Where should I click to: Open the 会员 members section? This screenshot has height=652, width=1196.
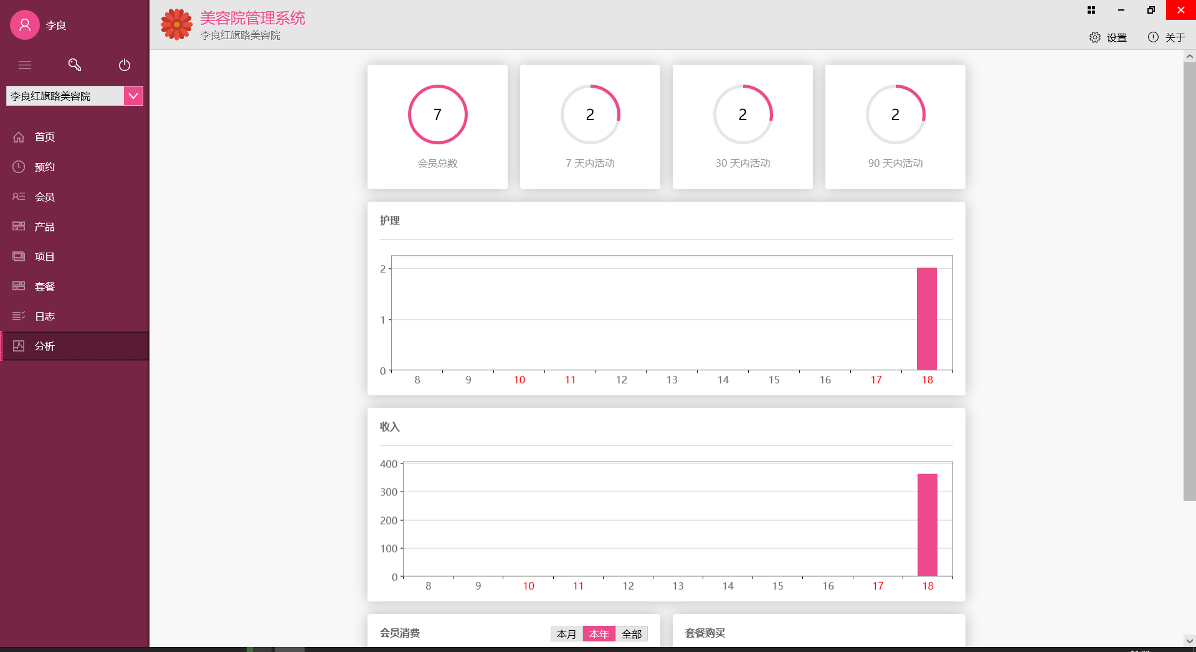tap(45, 197)
